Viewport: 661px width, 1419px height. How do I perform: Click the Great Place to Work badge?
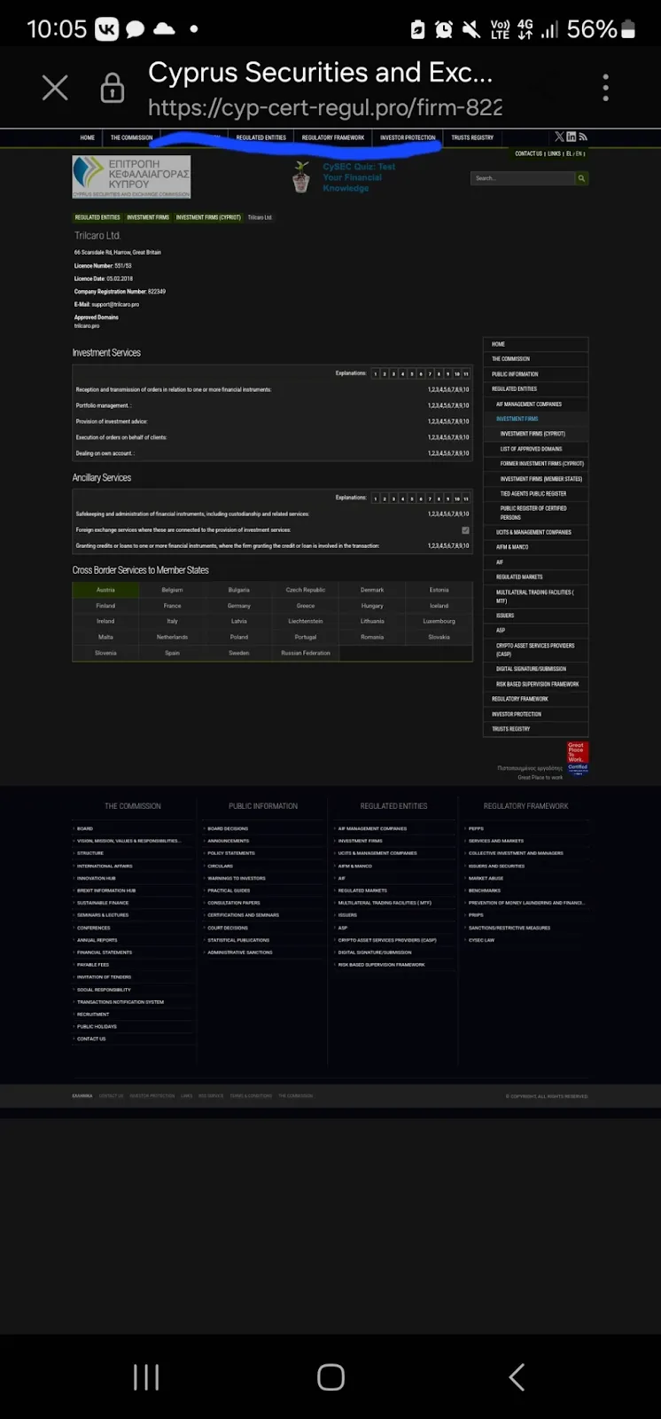coord(578,759)
